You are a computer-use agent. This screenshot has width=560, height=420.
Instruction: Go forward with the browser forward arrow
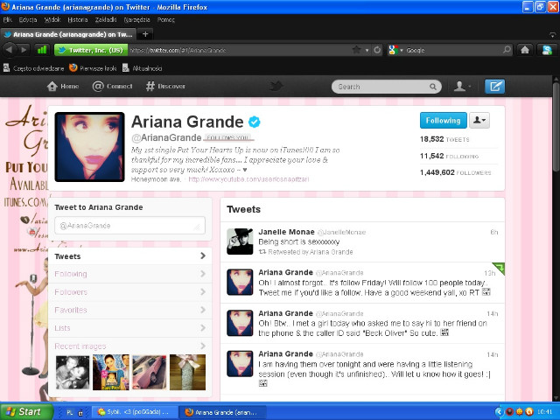tap(24, 50)
